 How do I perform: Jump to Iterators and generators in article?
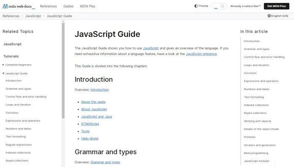(x=260, y=145)
